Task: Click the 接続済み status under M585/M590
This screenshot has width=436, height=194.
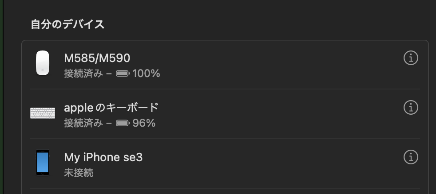Action: [x=83, y=74]
